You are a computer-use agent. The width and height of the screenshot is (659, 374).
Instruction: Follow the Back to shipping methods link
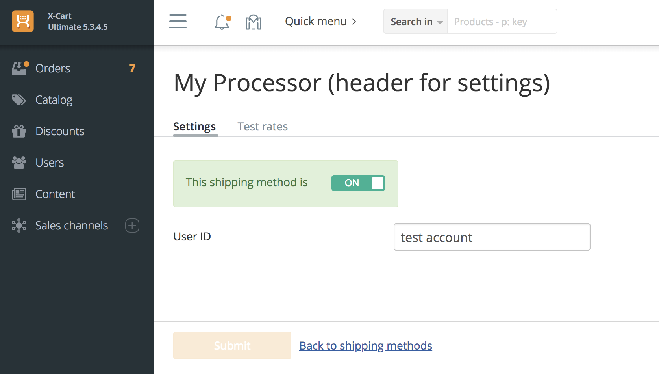pyautogui.click(x=365, y=345)
